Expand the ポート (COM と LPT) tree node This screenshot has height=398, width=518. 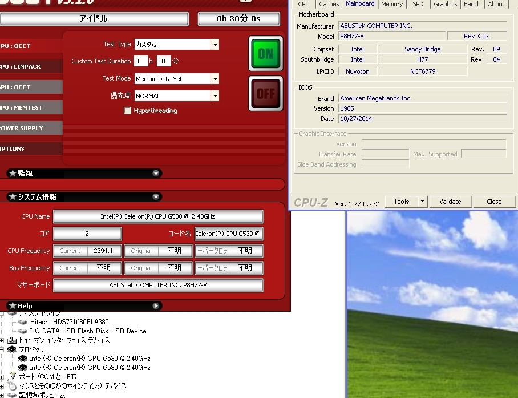pyautogui.click(x=3, y=377)
